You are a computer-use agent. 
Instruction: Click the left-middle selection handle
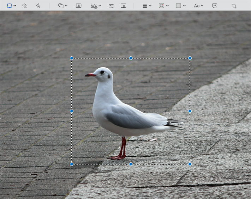[72, 111]
